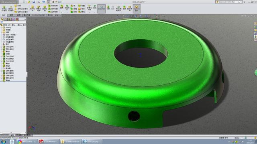Open the DimXpertManager tab icon
Screen dimensions: 257x144
(x=13, y=19)
